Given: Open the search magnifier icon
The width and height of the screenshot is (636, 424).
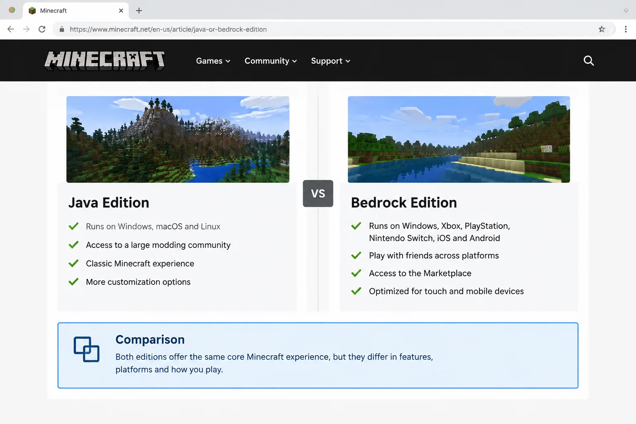Looking at the screenshot, I should pos(588,61).
